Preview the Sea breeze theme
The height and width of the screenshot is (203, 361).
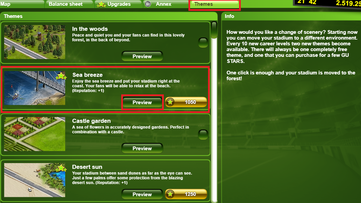point(142,102)
